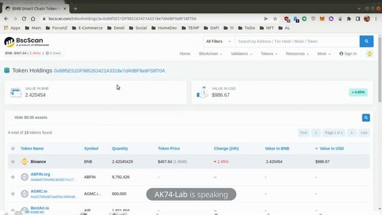Favorite the ABFIN.org token star
Screen dimensions: 382x215
(x=13, y=177)
